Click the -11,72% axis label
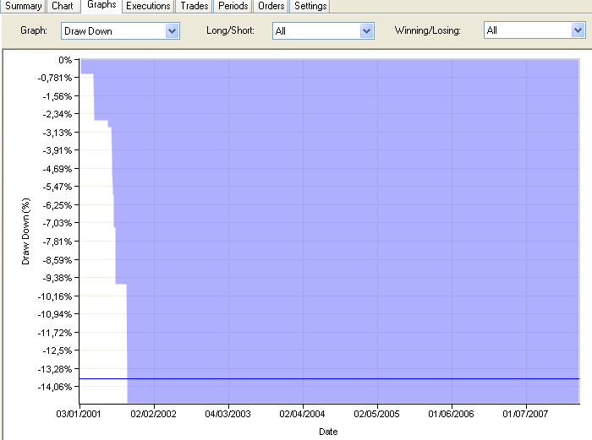 tap(55, 333)
